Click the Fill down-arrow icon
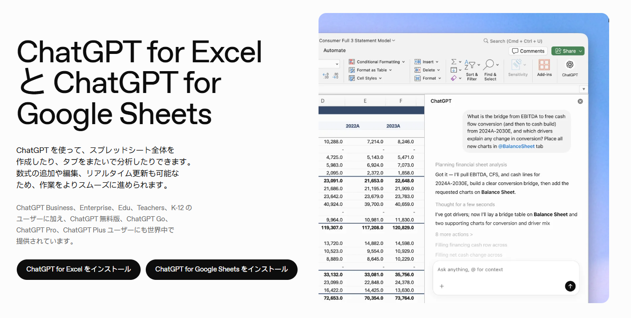Image resolution: width=631 pixels, height=318 pixels. point(454,70)
